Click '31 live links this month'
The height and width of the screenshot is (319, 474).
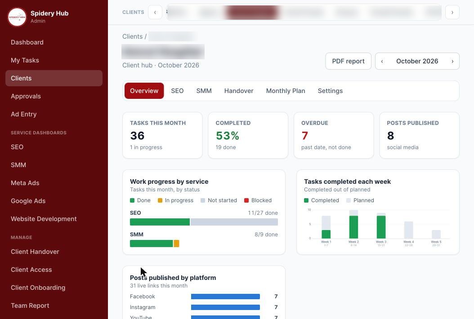159,286
